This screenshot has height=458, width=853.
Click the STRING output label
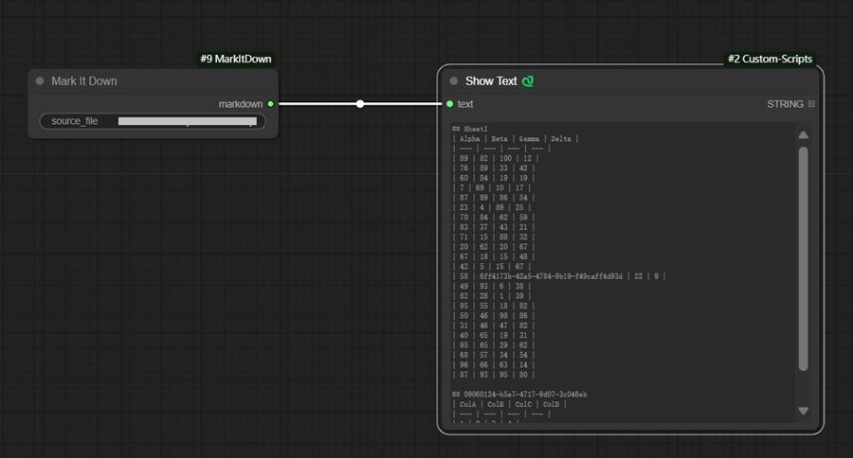(x=785, y=104)
